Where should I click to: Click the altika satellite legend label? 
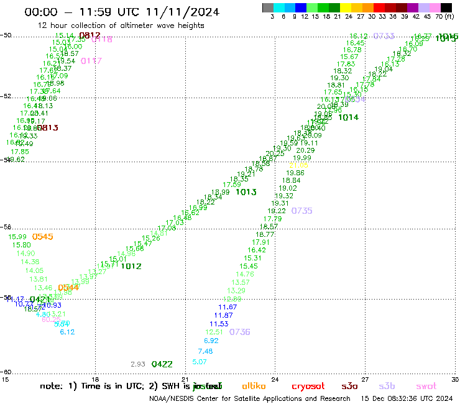254,387
